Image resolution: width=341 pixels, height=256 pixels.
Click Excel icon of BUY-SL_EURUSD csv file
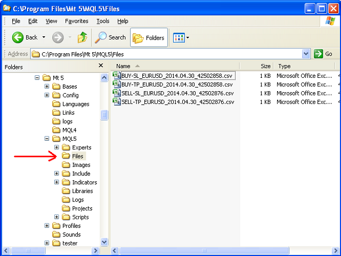(x=117, y=76)
